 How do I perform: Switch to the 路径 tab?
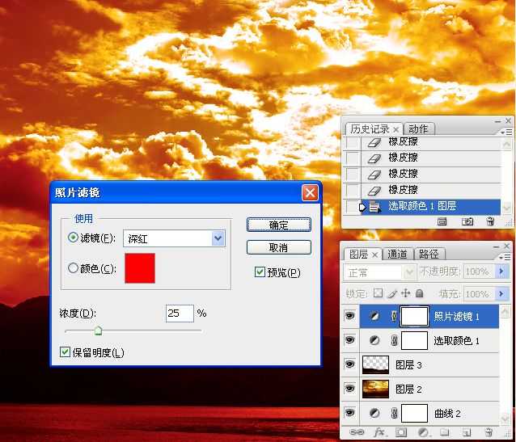428,255
